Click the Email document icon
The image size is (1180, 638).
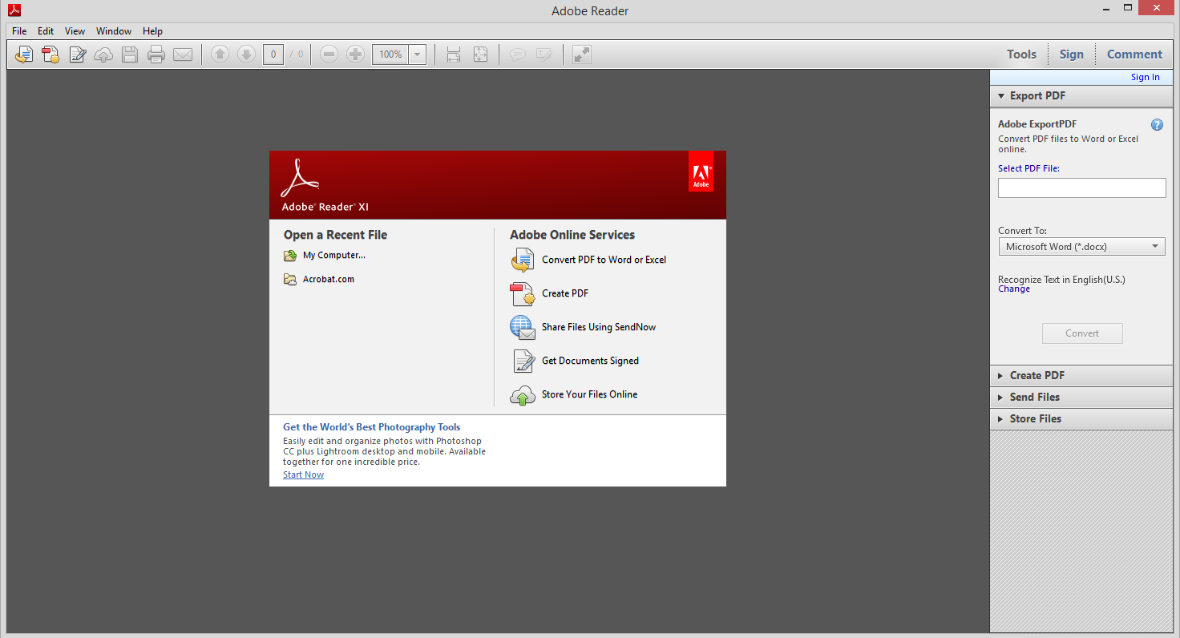183,54
